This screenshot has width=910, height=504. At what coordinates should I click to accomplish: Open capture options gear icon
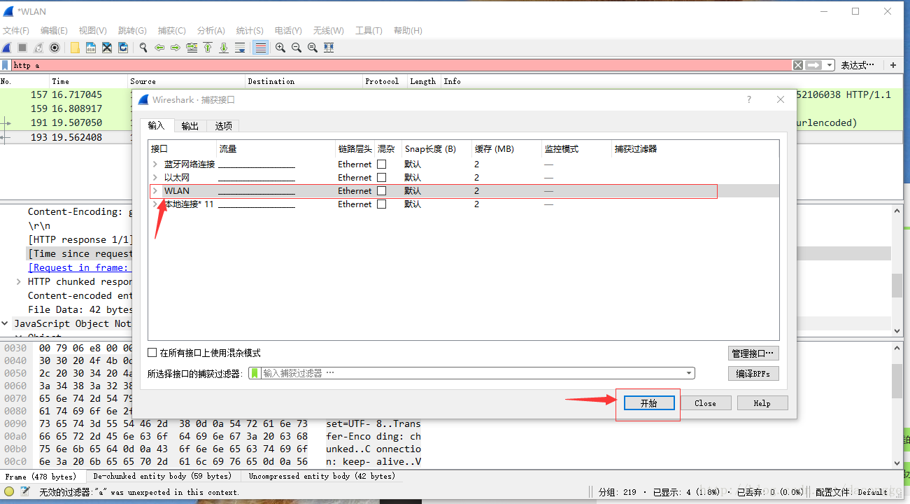pyautogui.click(x=55, y=48)
